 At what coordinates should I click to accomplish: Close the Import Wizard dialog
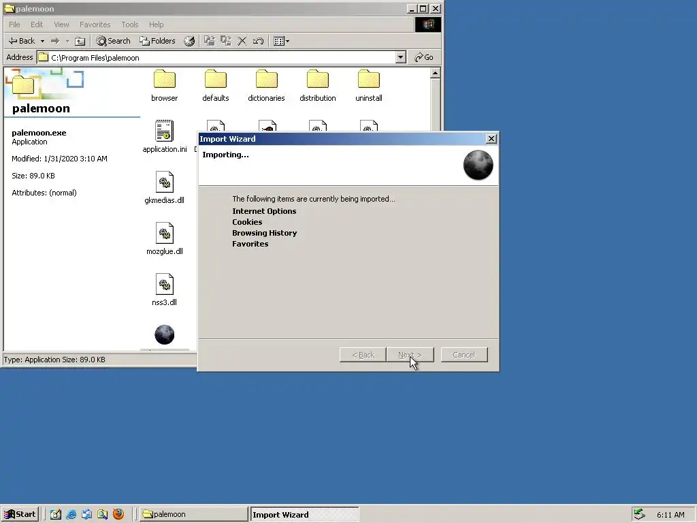click(x=491, y=139)
